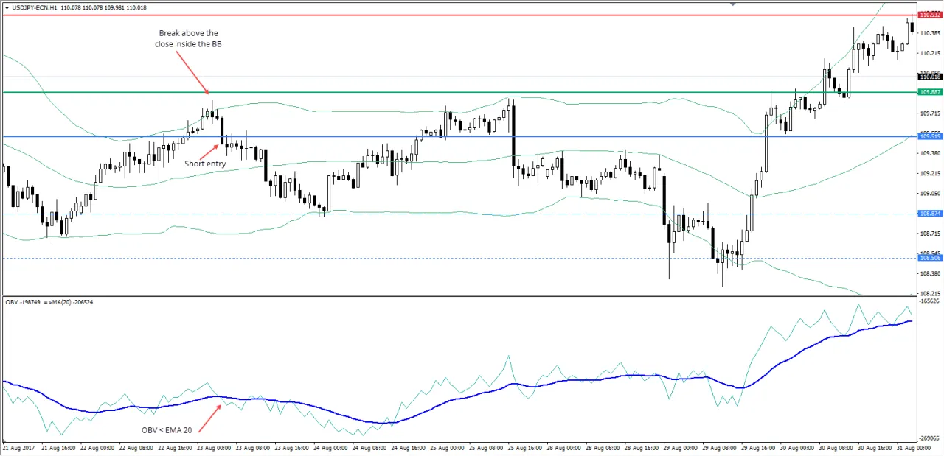This screenshot has width=944, height=456.
Task: Click the red 110.532 price label
Action: [929, 15]
